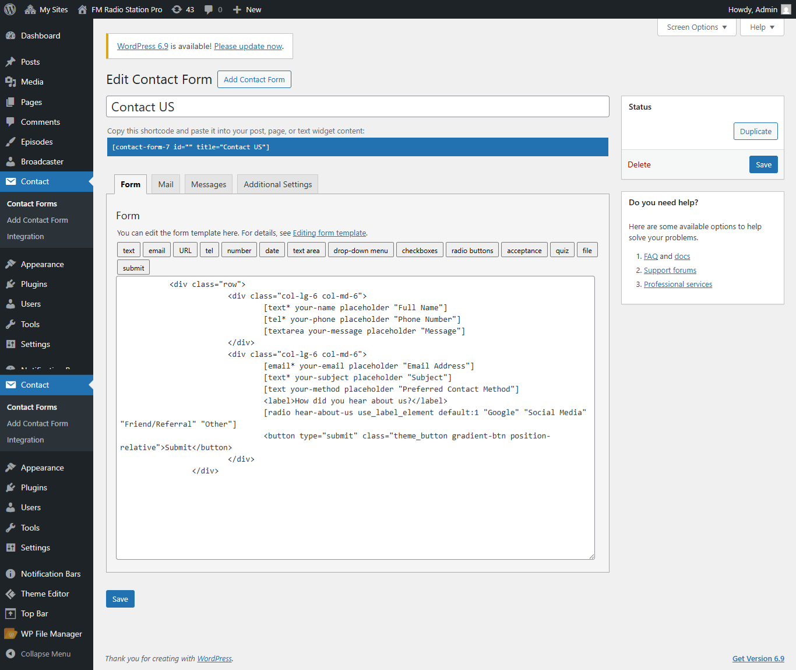796x670 pixels.
Task: Click the Please update now link
Action: point(248,46)
